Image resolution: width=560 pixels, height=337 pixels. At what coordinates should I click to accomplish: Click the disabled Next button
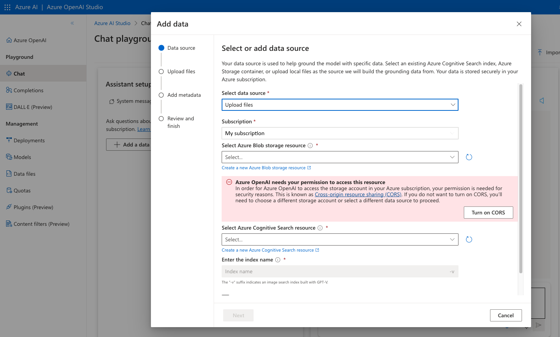pos(238,315)
